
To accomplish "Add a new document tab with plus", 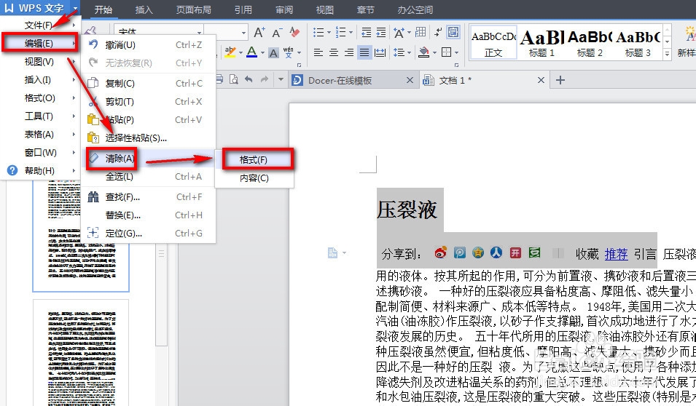I will tap(560, 80).
